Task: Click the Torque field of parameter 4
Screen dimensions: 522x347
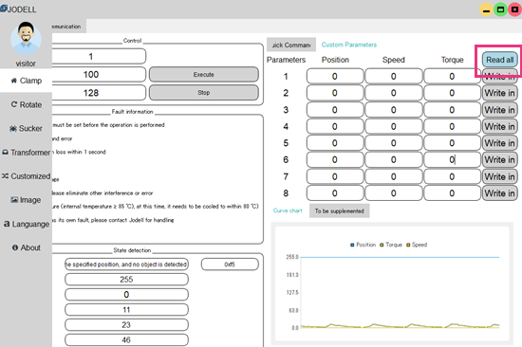Action: 452,126
